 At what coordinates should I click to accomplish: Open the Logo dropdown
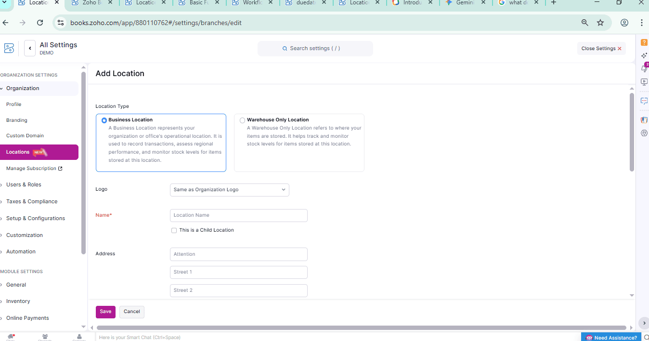[229, 190]
